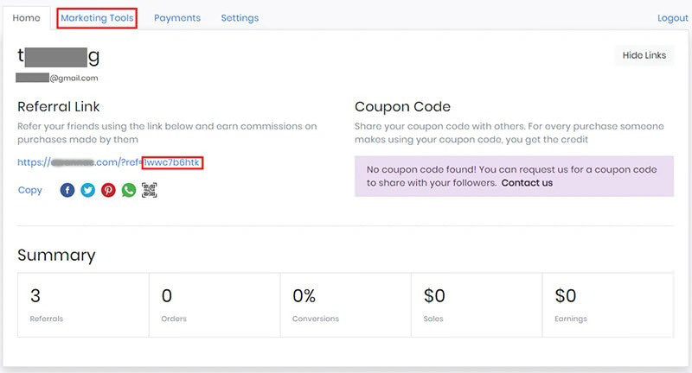The image size is (692, 373).
Task: Select the Orders summary card
Action: (215, 305)
